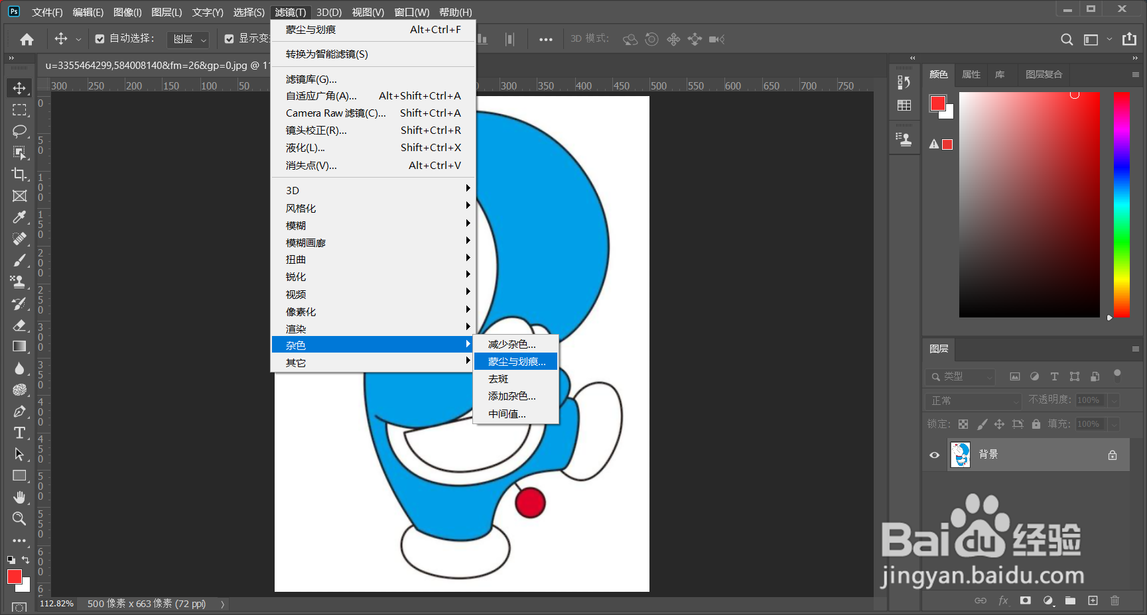Toggle lock position icon

coord(999,424)
